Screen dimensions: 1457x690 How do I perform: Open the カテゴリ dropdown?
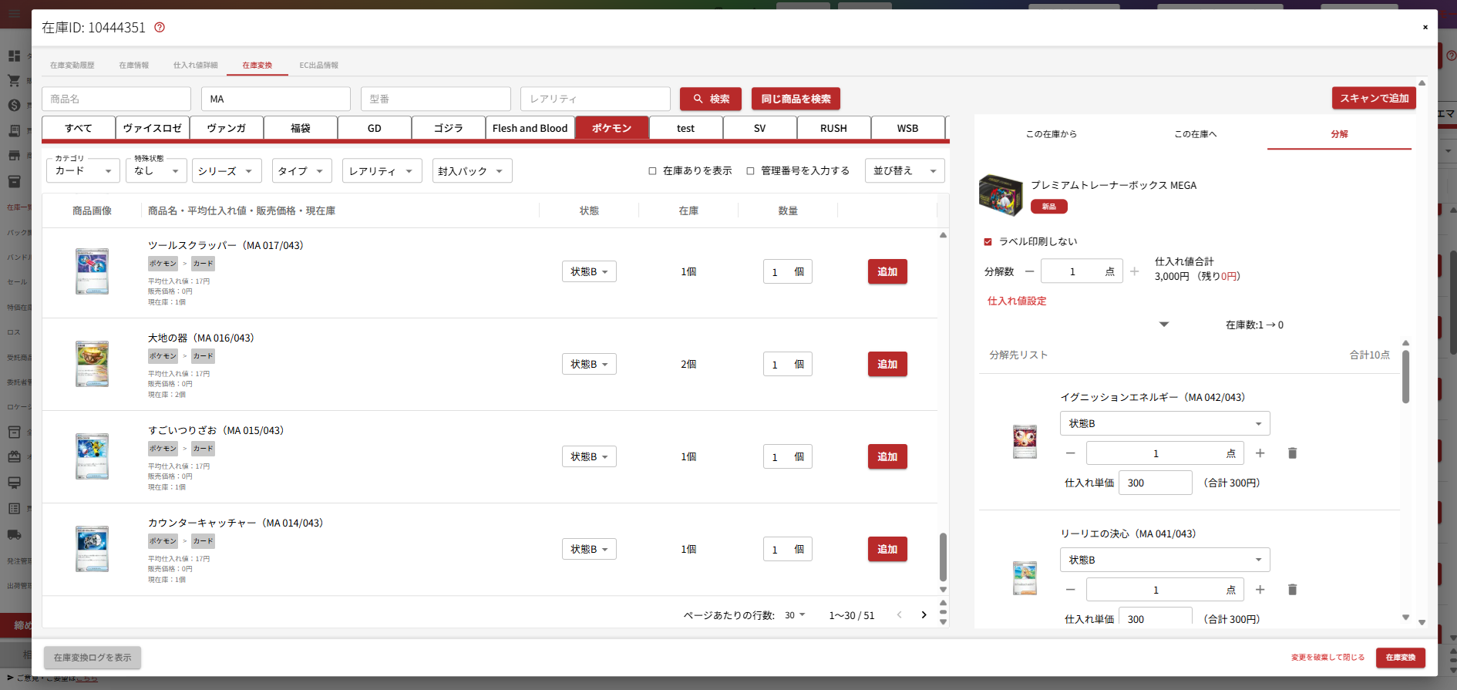click(x=82, y=171)
